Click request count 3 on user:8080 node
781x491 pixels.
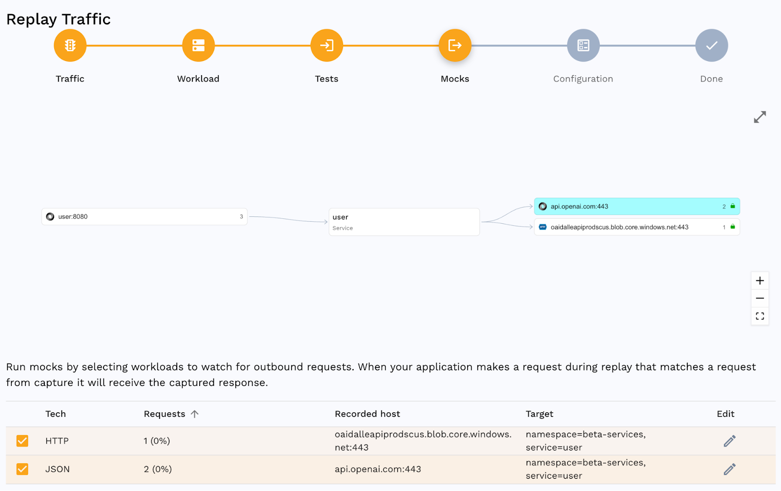(x=241, y=216)
